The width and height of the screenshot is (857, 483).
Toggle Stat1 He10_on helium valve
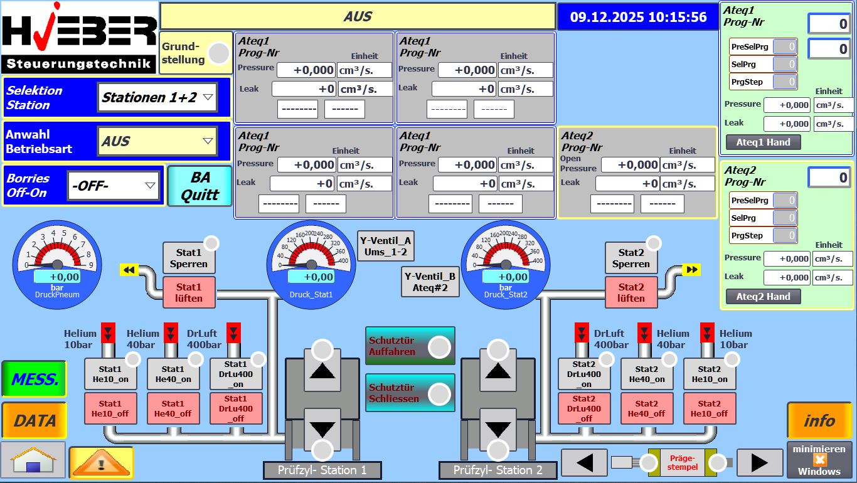click(110, 374)
